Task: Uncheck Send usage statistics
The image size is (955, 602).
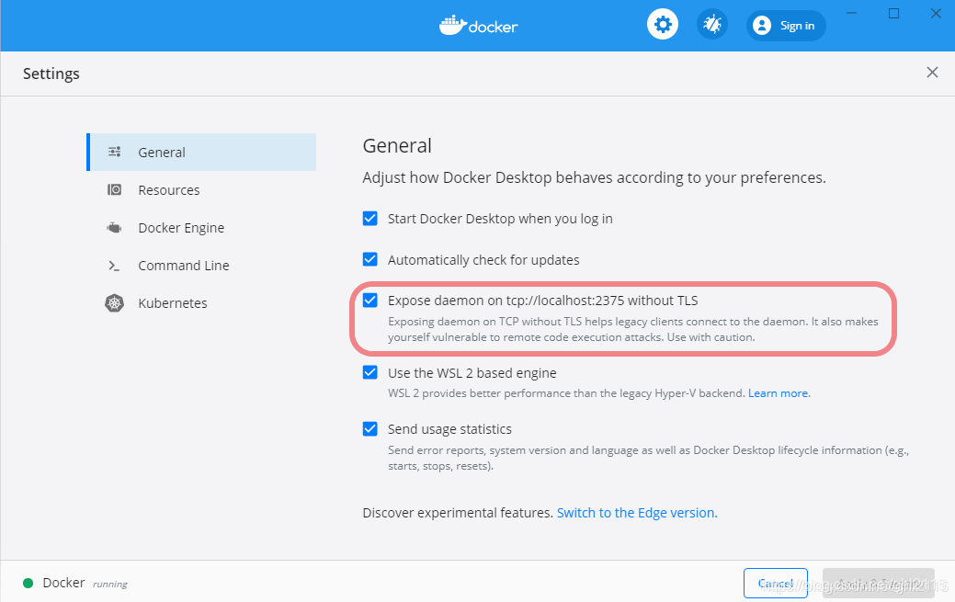Action: (370, 428)
